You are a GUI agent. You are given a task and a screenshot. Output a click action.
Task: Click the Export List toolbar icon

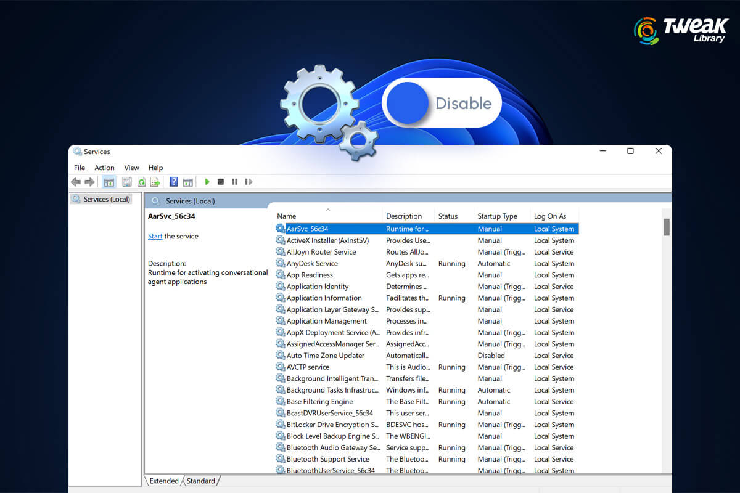(155, 182)
